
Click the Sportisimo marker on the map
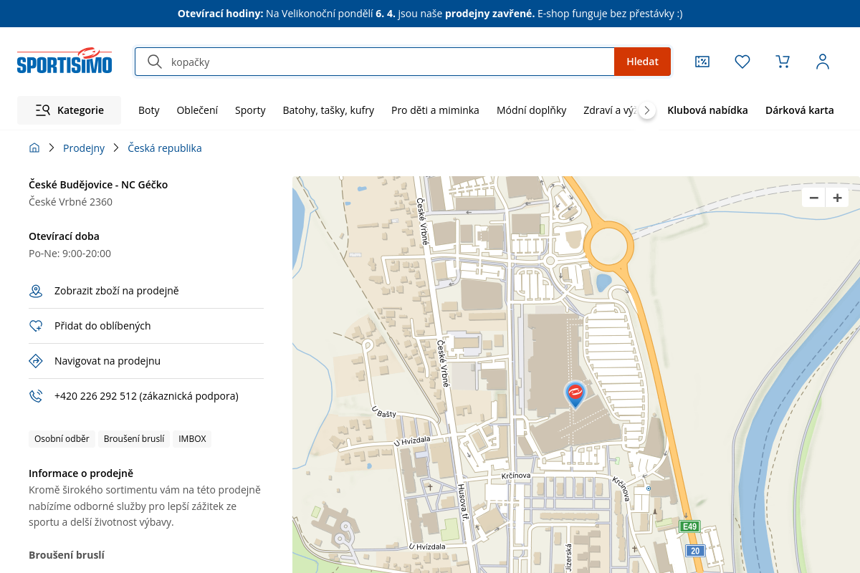tap(575, 393)
